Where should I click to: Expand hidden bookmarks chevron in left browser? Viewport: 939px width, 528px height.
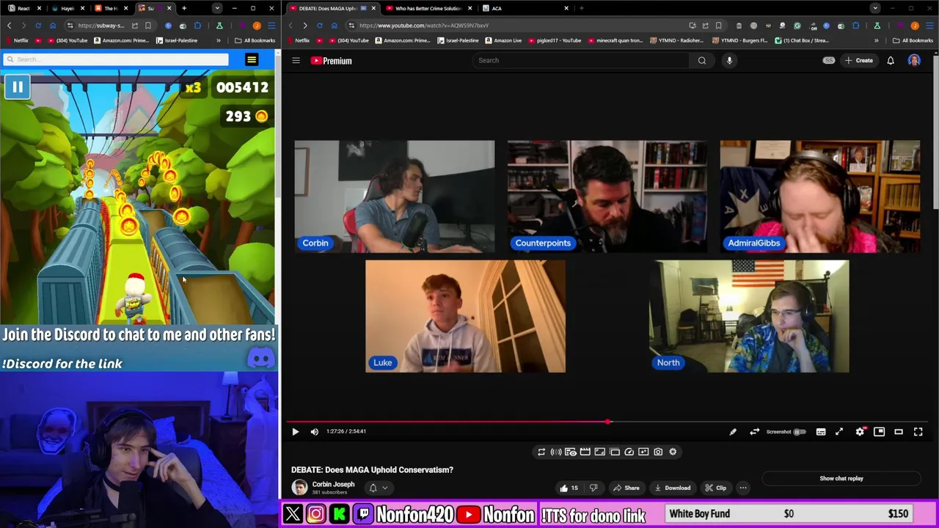click(x=218, y=40)
